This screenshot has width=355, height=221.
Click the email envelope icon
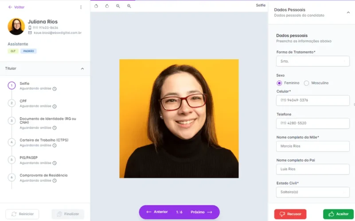30,33
